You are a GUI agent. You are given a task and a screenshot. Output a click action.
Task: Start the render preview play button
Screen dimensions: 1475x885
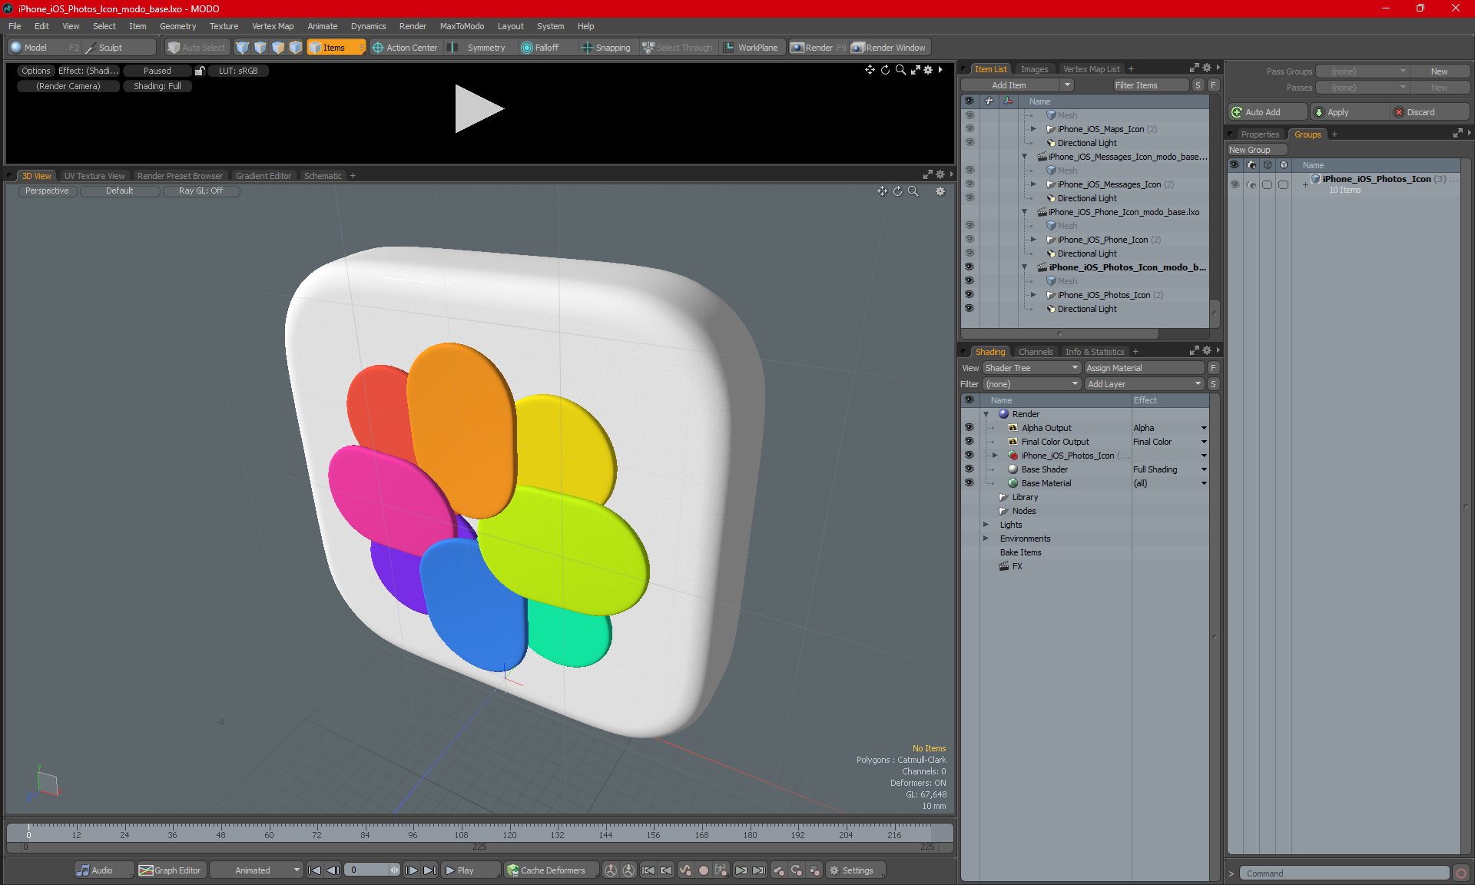pyautogui.click(x=479, y=108)
